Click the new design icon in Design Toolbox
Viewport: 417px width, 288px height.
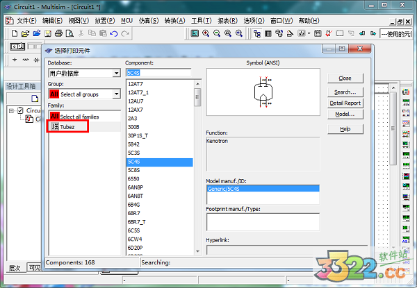[x=35, y=99]
